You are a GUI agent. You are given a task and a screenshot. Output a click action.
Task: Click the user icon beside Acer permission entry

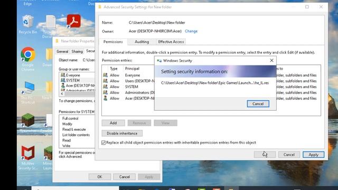105,98
